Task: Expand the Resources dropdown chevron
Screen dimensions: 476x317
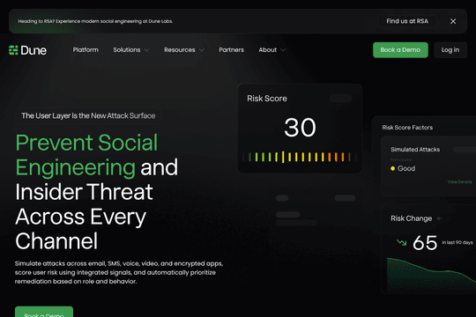Action: click(202, 50)
